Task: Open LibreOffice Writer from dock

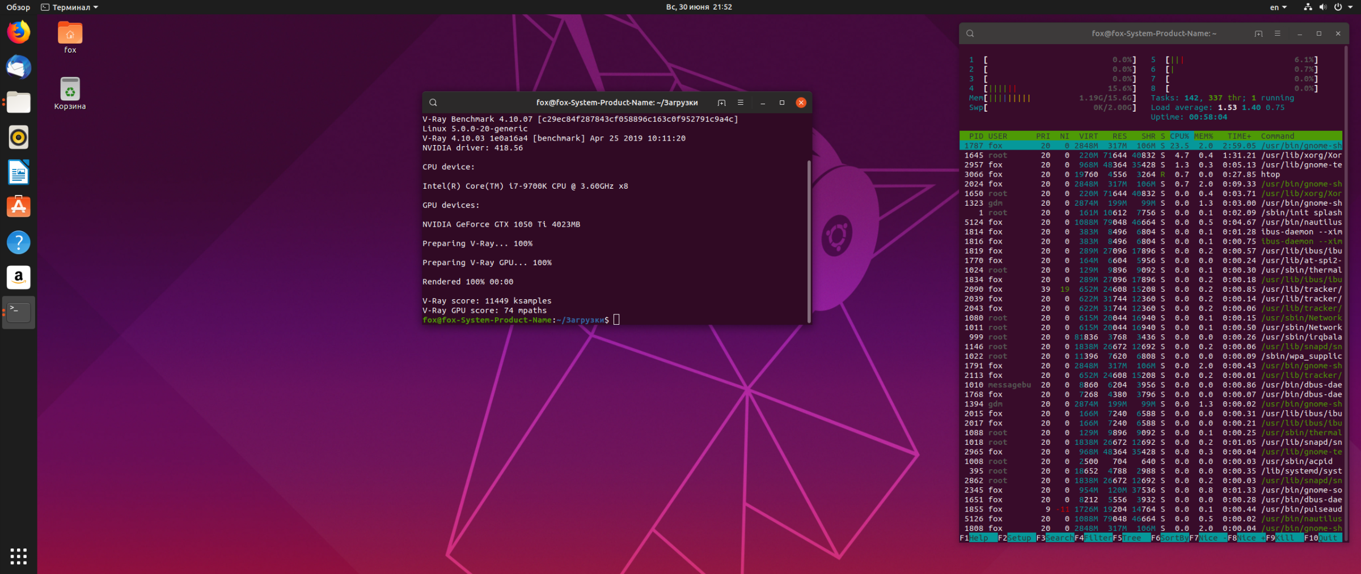Action: click(19, 172)
